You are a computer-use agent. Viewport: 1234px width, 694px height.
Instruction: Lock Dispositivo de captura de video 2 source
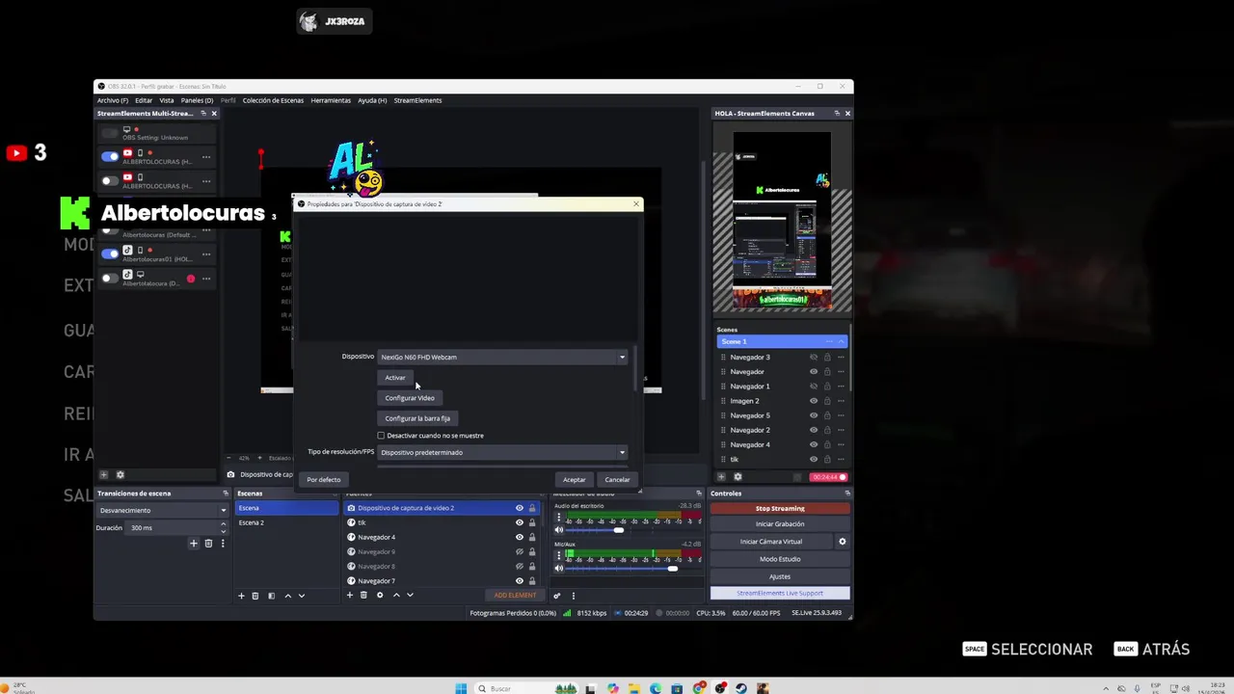(532, 508)
